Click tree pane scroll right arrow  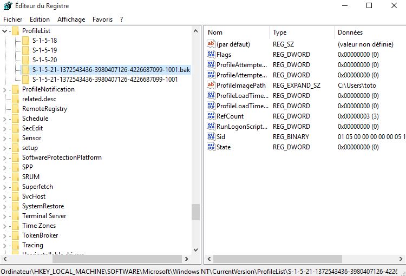[x=186, y=259]
